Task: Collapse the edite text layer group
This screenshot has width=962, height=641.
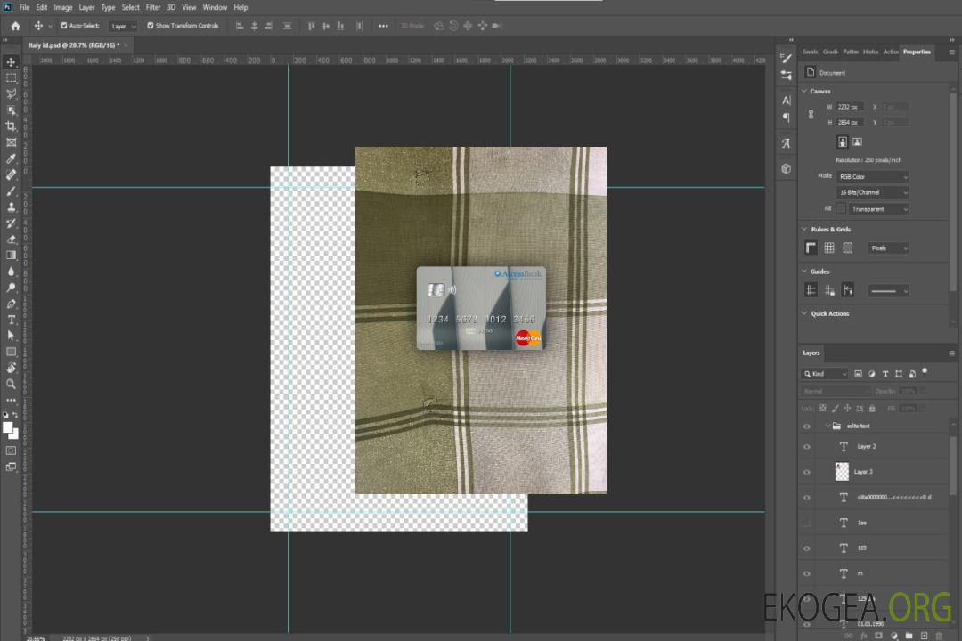Action: [x=827, y=426]
